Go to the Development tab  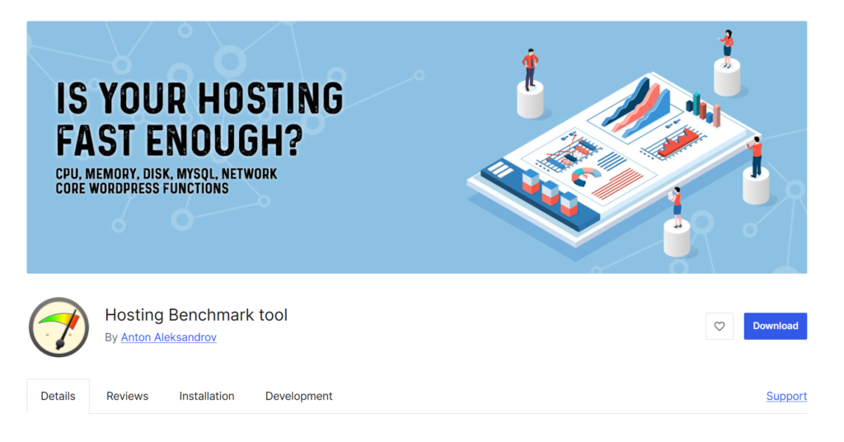click(298, 396)
